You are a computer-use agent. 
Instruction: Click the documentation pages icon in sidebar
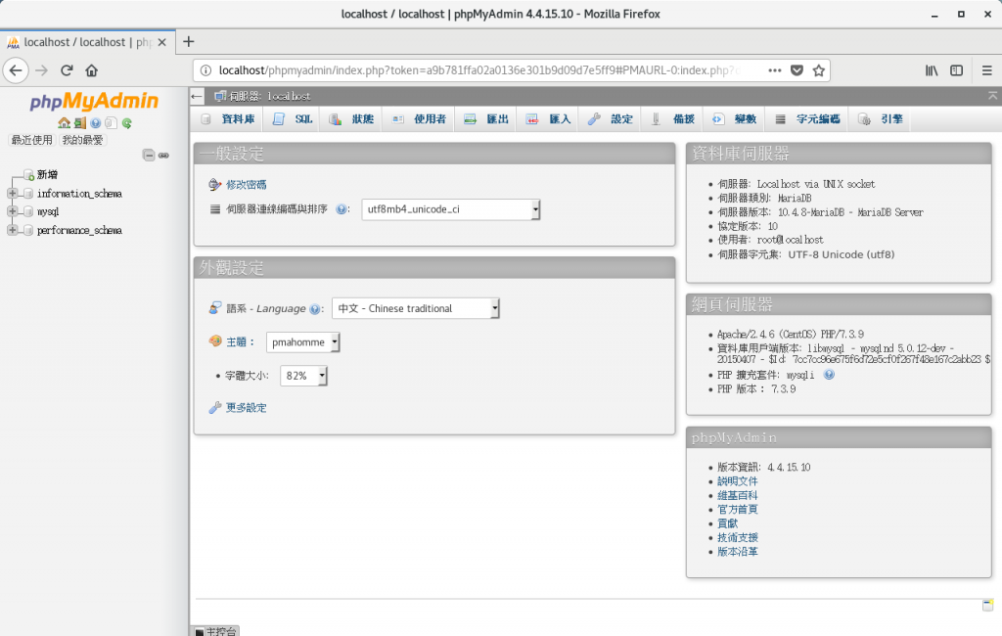111,122
